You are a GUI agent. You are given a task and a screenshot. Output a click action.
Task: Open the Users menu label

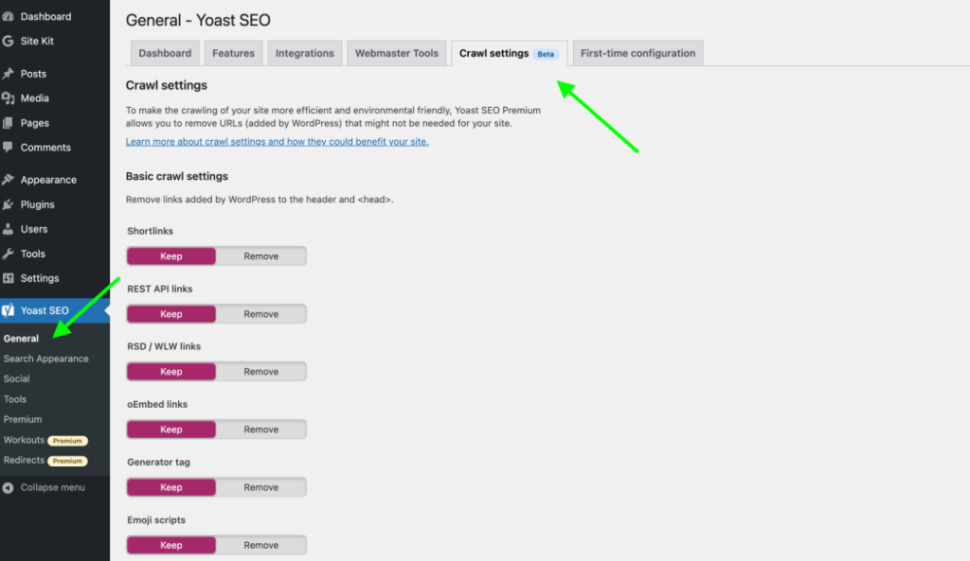coord(34,229)
